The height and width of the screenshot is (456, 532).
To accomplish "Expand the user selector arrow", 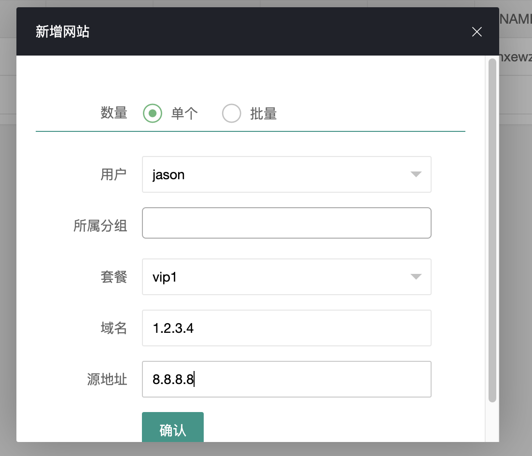I will pyautogui.click(x=416, y=174).
